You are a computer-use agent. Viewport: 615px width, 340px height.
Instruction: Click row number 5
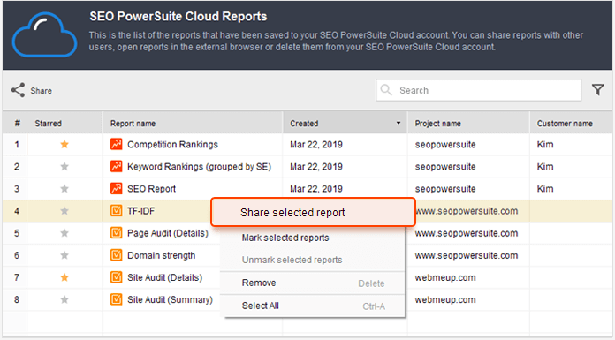click(17, 233)
